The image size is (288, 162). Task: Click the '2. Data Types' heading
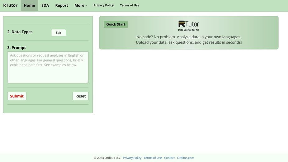[20, 32]
